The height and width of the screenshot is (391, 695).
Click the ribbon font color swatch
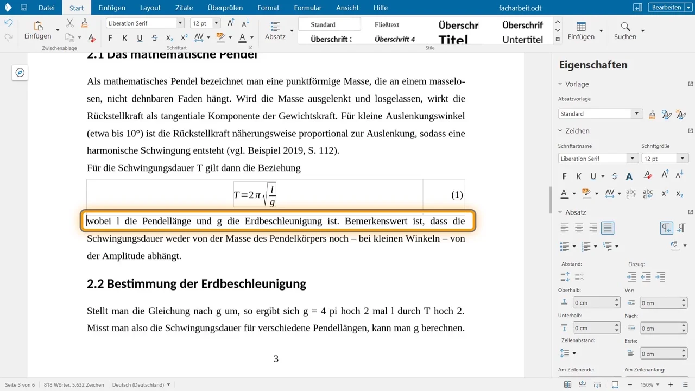coord(242,37)
